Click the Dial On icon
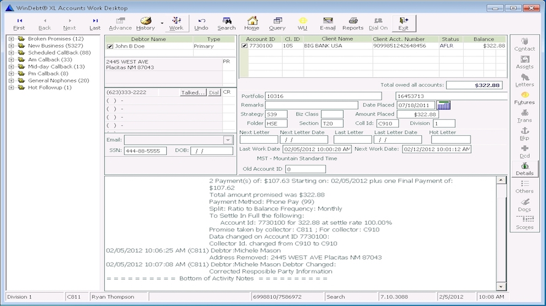The height and width of the screenshot is (306, 546). click(x=378, y=24)
